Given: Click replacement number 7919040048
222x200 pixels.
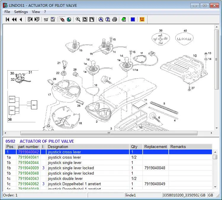Looking at the screenshot, I should [x=155, y=168].
